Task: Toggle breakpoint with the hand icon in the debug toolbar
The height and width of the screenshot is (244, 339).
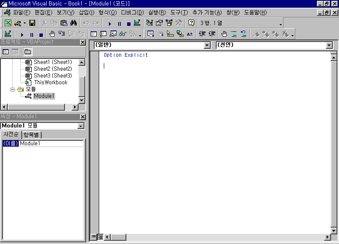Action: point(52,34)
